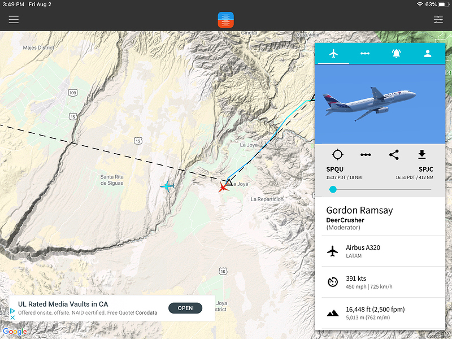Open pilot name Gordon Ramsay
452x339 pixels.
point(359,210)
